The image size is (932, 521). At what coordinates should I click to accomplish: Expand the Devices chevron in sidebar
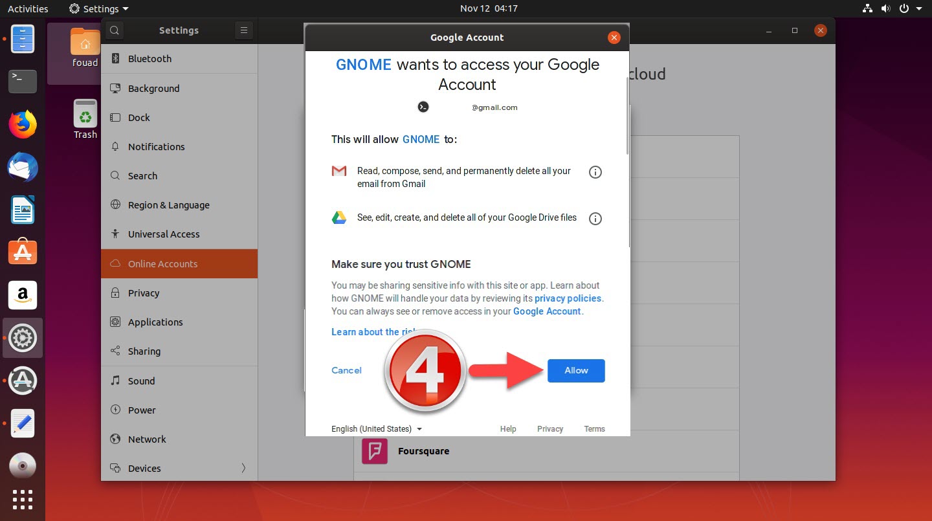(243, 468)
